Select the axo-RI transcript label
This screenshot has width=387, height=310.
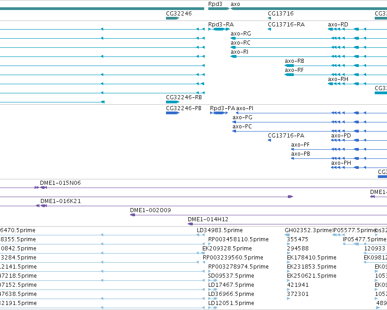coord(239,52)
